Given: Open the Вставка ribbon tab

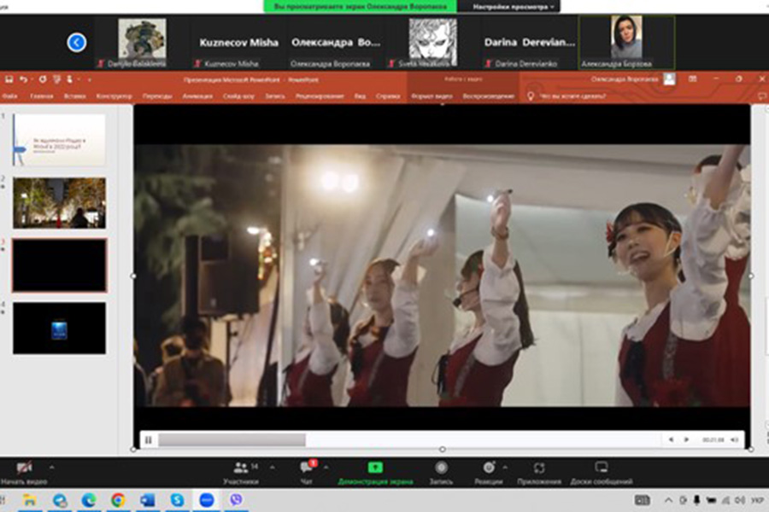Looking at the screenshot, I should point(74,96).
